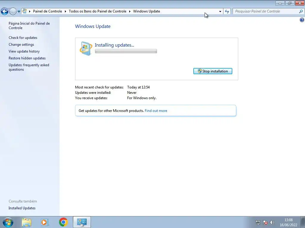Minimize the Windows Update window

click(x=280, y=3)
